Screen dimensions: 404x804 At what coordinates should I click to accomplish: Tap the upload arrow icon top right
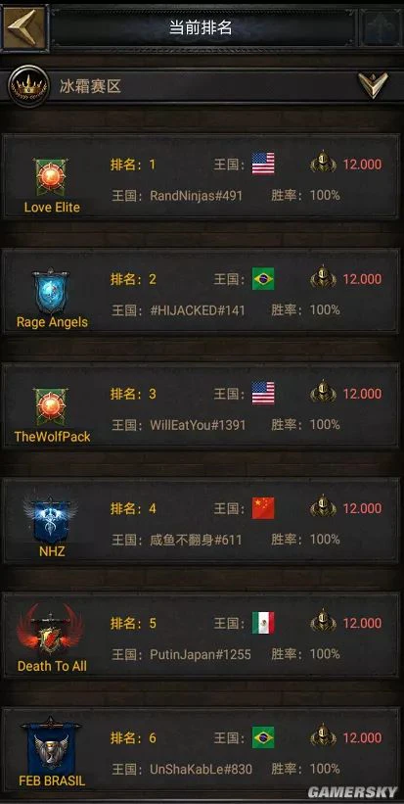382,27
